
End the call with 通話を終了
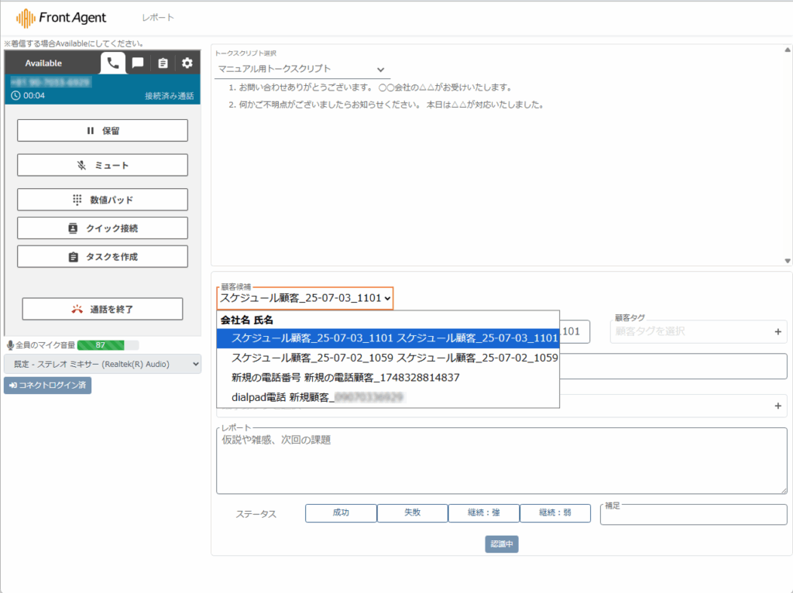[102, 309]
